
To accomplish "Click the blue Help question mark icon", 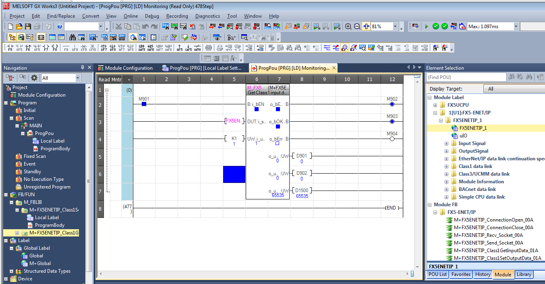I will tap(60, 27).
